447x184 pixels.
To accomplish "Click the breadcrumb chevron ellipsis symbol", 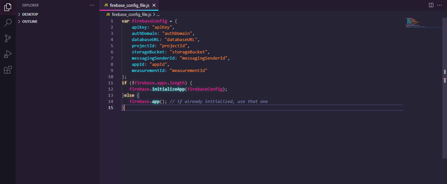I will point(158,15).
